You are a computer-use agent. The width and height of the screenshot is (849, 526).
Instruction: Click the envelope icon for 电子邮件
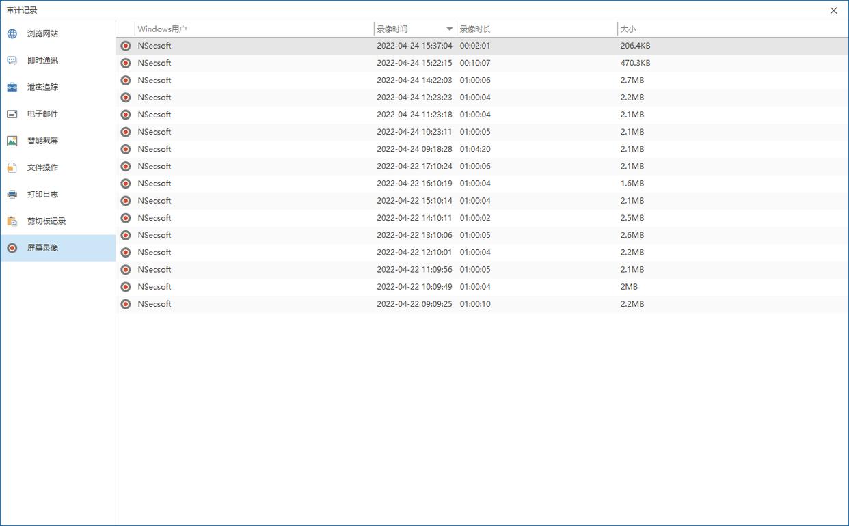(x=12, y=114)
